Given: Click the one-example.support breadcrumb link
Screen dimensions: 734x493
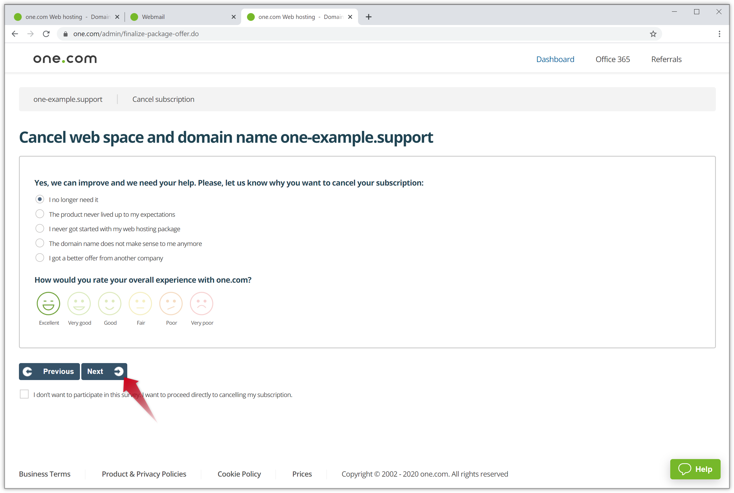Looking at the screenshot, I should pyautogui.click(x=68, y=99).
